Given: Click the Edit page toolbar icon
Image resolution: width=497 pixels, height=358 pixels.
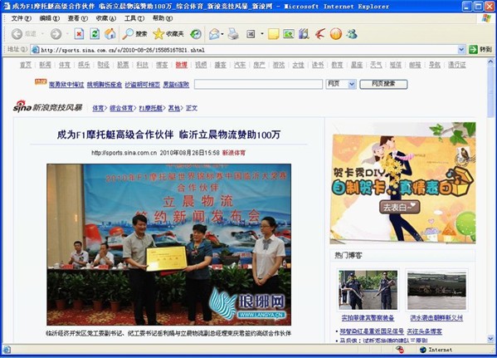Looking at the screenshot, I should [x=251, y=34].
